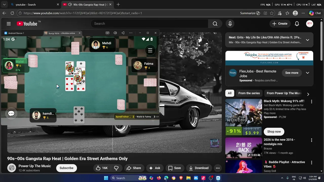Expand the FlexJobs ad details chevron

click(x=308, y=73)
